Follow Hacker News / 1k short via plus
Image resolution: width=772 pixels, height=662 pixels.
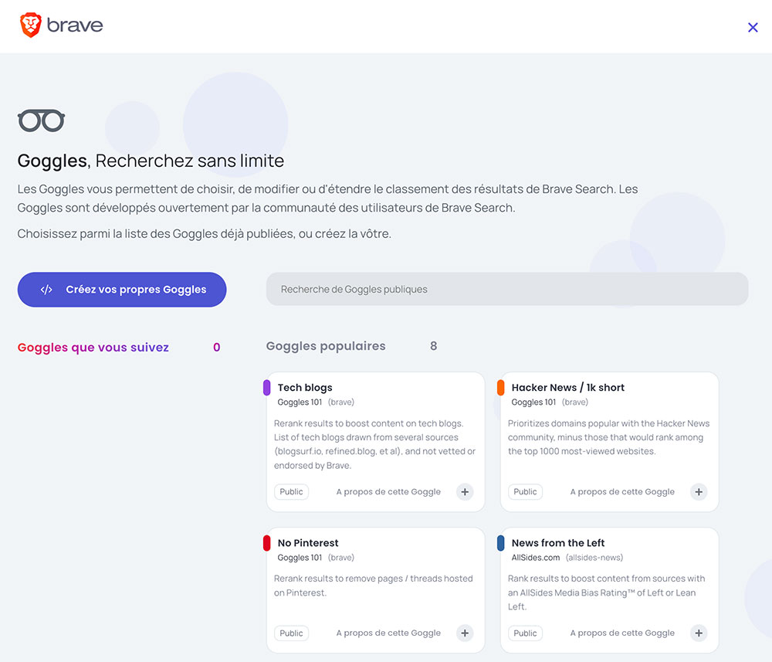(699, 491)
